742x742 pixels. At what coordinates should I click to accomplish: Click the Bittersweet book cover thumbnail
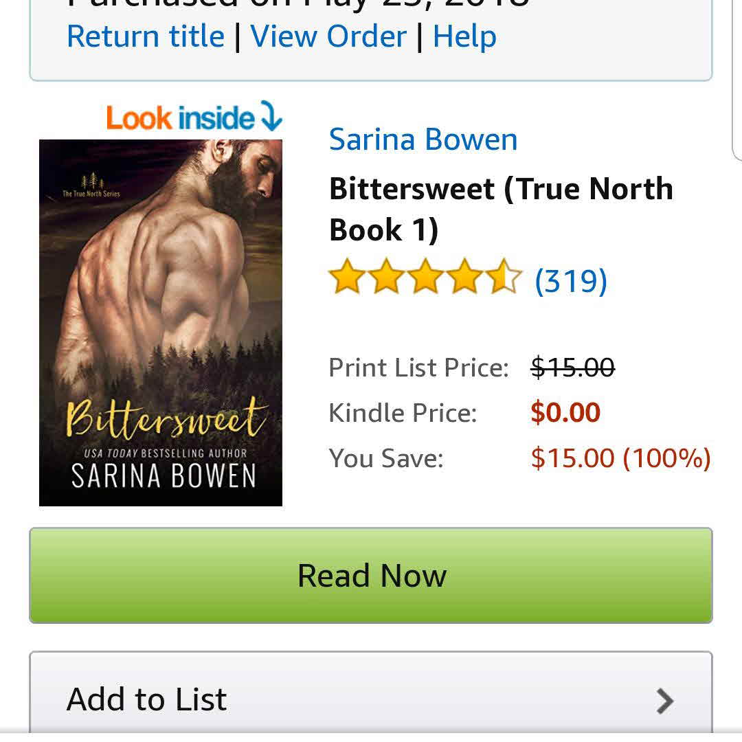pyautogui.click(x=161, y=322)
